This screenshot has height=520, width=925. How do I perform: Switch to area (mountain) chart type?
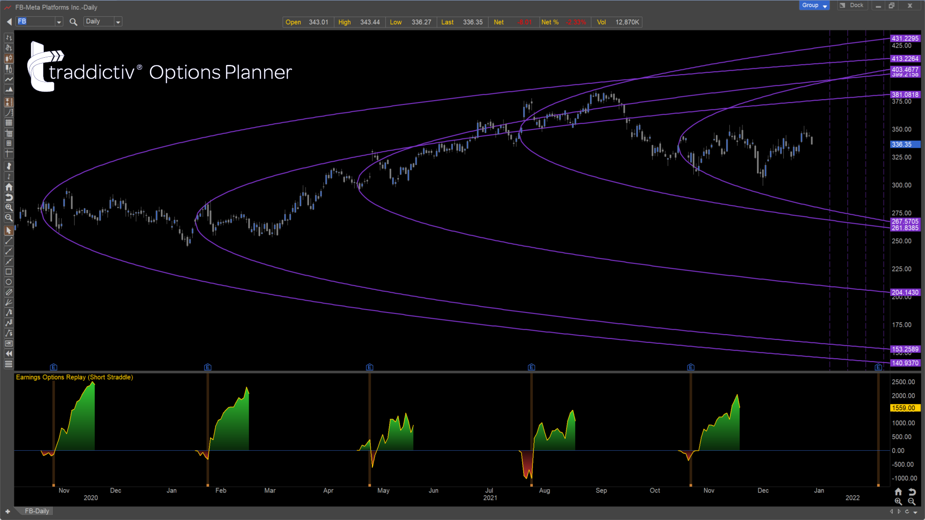point(9,90)
